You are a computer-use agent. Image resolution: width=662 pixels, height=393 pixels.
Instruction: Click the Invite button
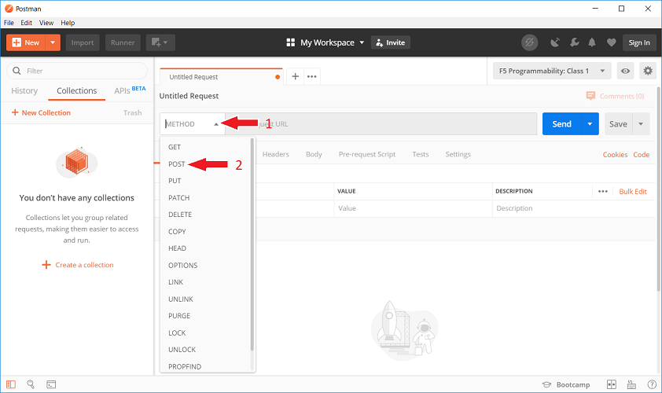(x=391, y=42)
